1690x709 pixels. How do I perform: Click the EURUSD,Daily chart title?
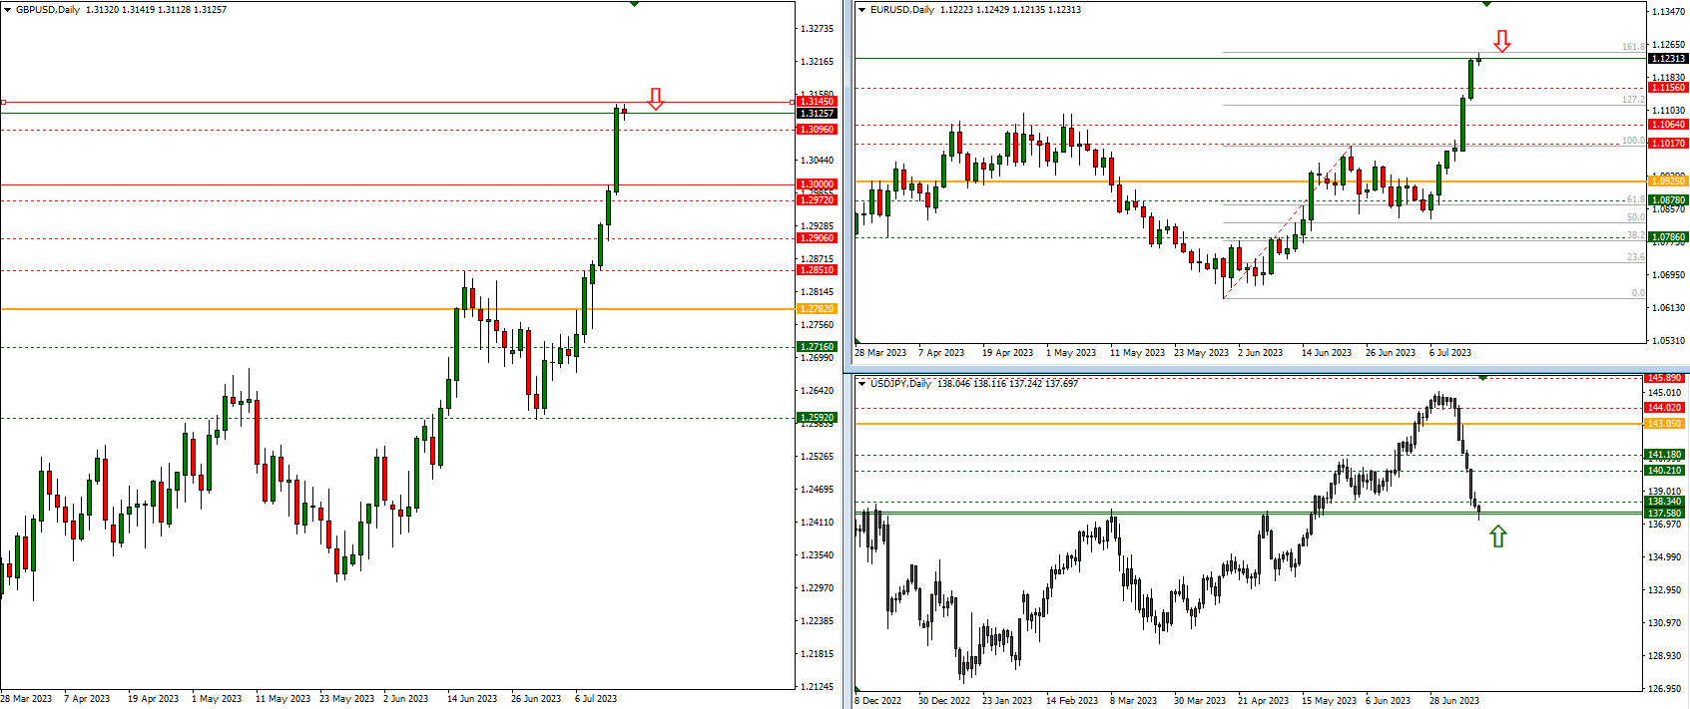coord(902,10)
